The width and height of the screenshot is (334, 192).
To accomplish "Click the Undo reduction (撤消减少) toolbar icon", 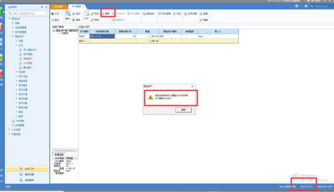I will (x=144, y=13).
